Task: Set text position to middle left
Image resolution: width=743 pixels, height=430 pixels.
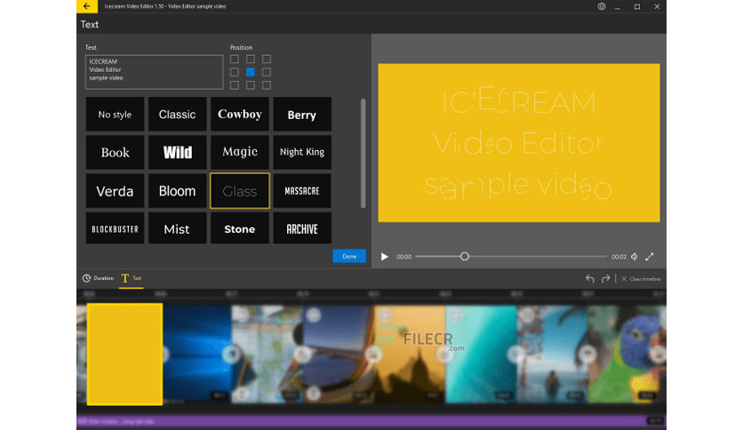Action: pyautogui.click(x=234, y=72)
